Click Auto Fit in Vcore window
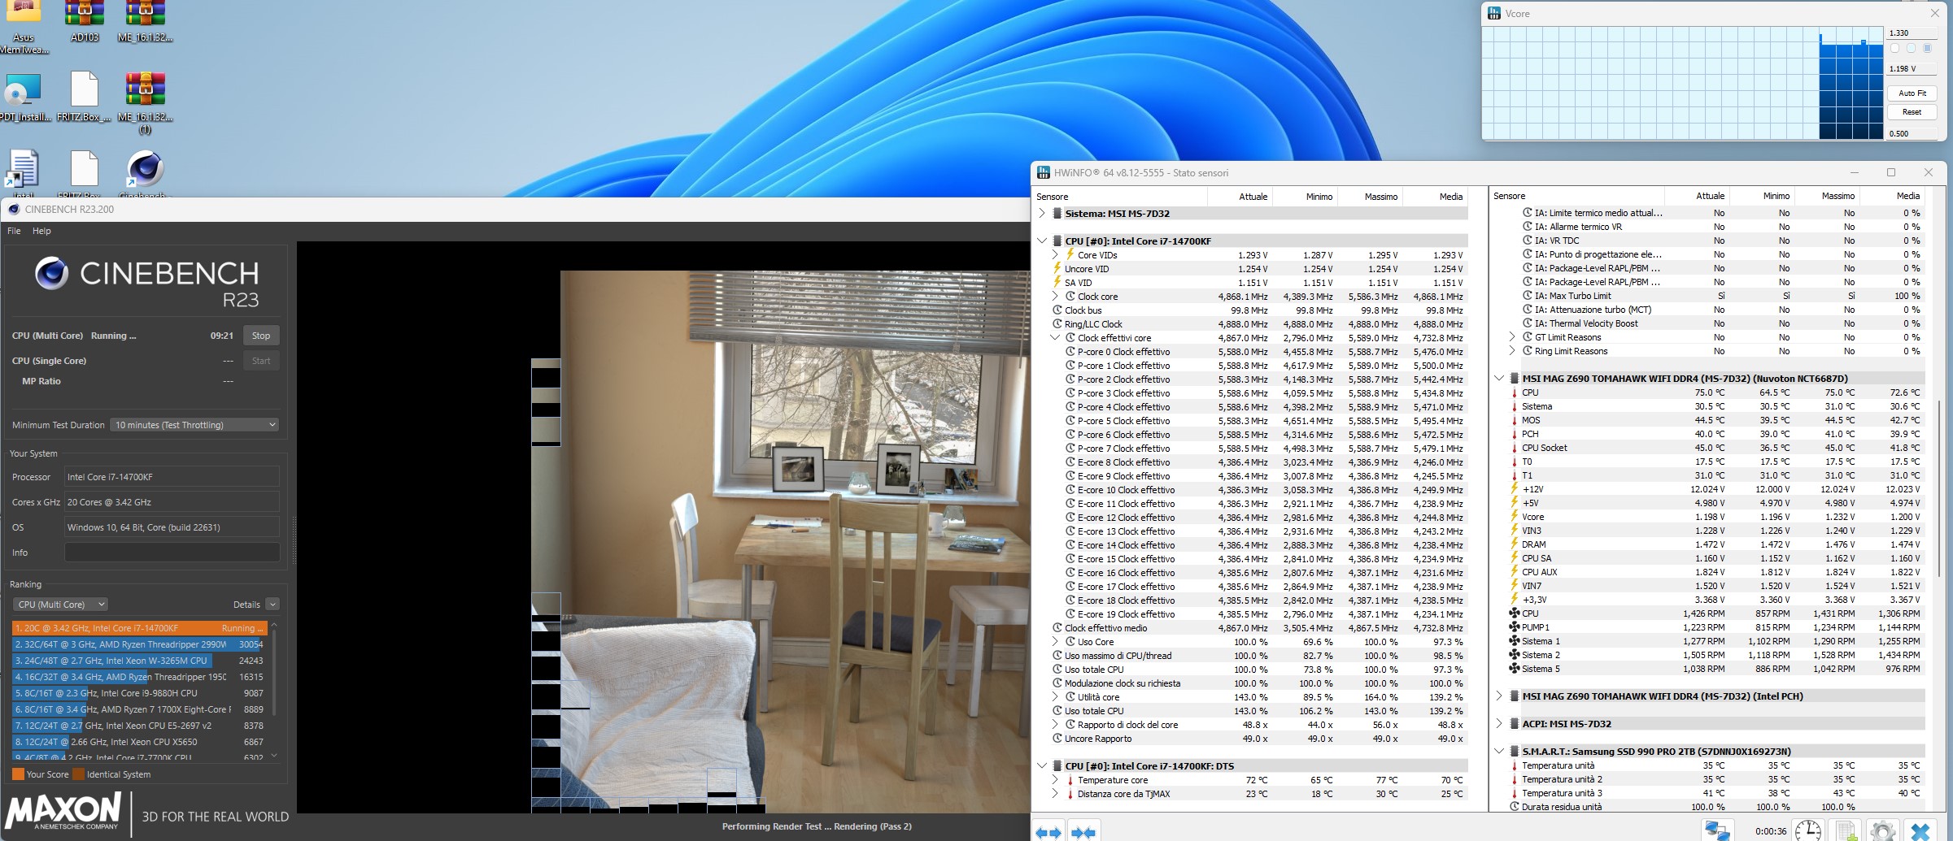This screenshot has height=841, width=1953. click(x=1912, y=93)
